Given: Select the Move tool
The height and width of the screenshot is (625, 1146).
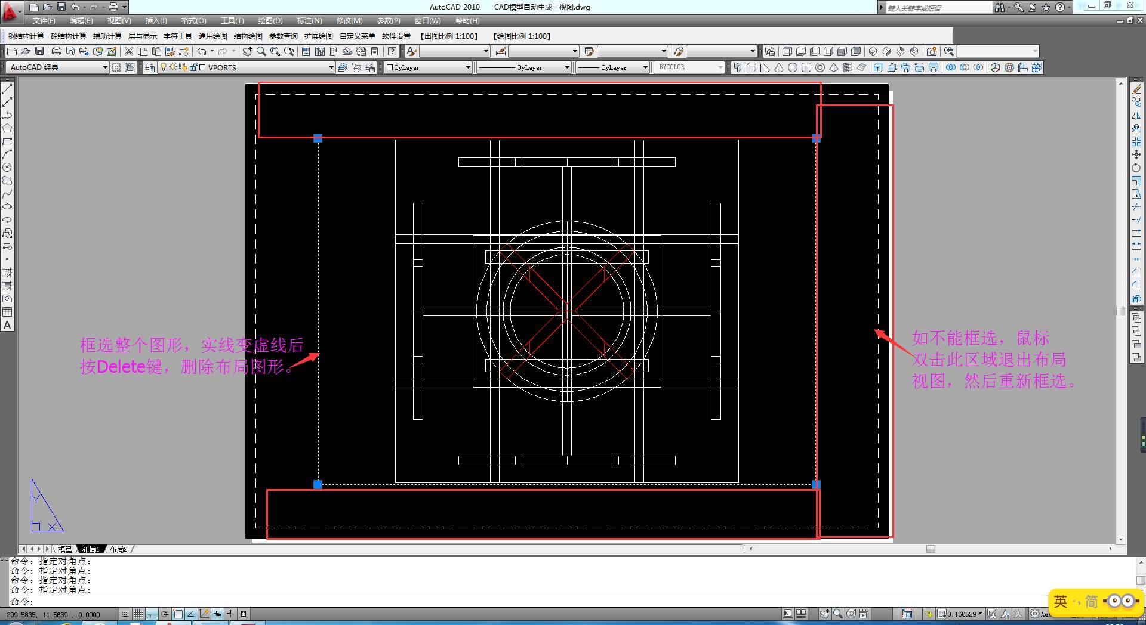Looking at the screenshot, I should 1136,154.
